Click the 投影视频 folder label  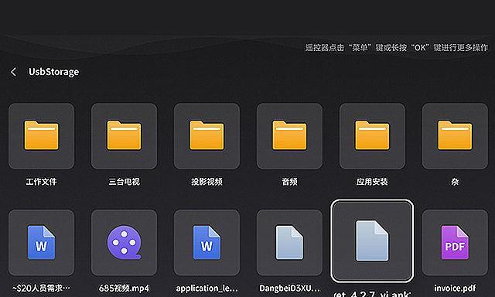[207, 182]
